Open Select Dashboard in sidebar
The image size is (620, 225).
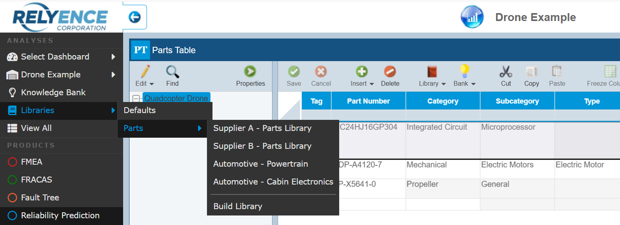click(x=62, y=57)
